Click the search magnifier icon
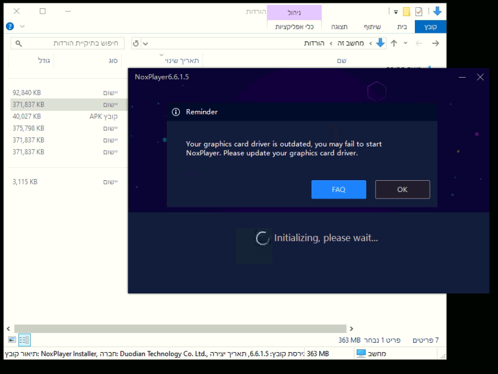 click(19, 43)
